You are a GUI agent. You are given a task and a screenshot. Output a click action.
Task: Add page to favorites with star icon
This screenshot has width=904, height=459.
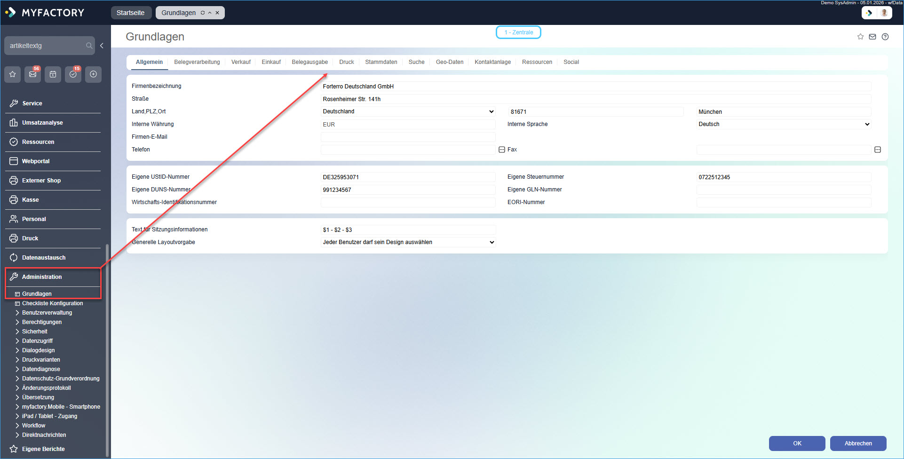click(860, 37)
